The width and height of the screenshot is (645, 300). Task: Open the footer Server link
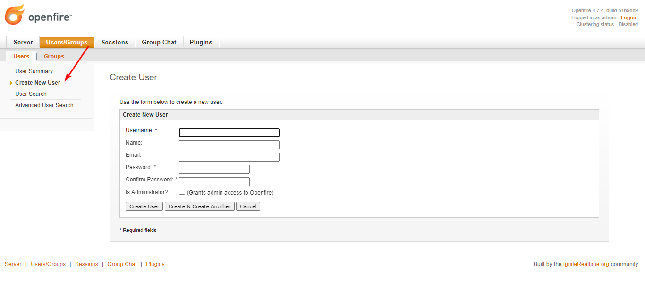(13, 264)
